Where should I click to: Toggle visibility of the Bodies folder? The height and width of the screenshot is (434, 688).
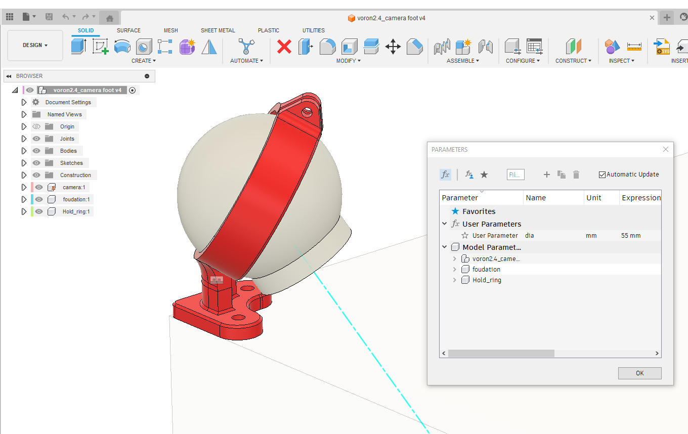coord(36,151)
